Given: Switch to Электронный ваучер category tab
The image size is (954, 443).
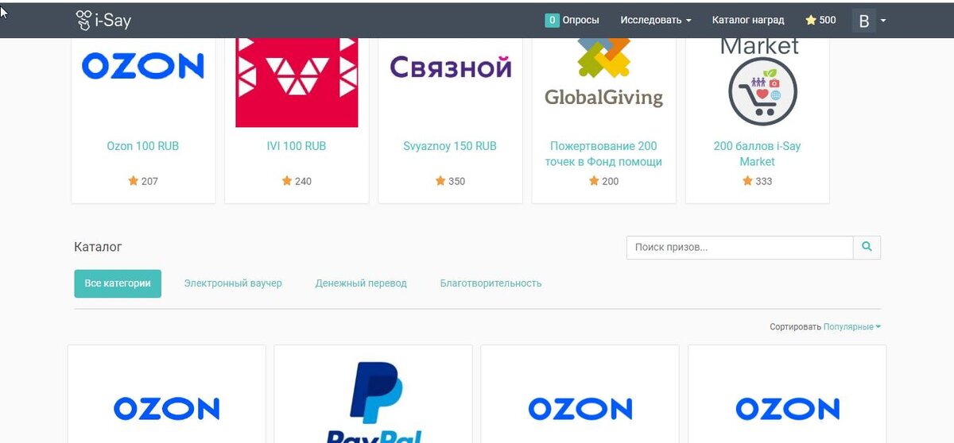Looking at the screenshot, I should [233, 283].
